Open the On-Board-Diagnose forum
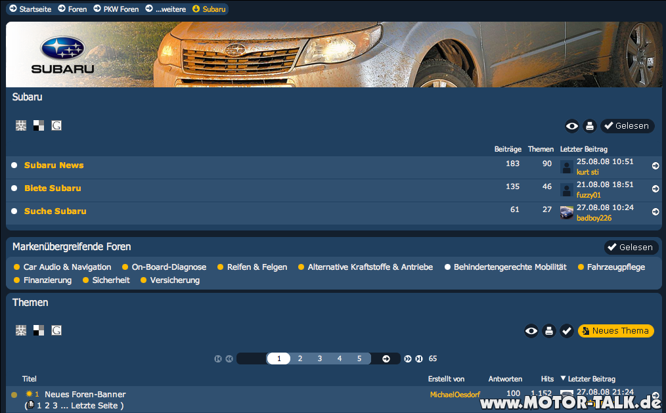The image size is (666, 413). (169, 267)
